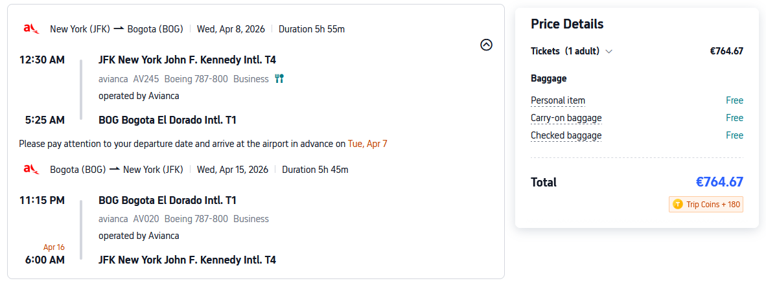766x283 pixels.
Task: Select return flight number AV020
Action: click(146, 219)
